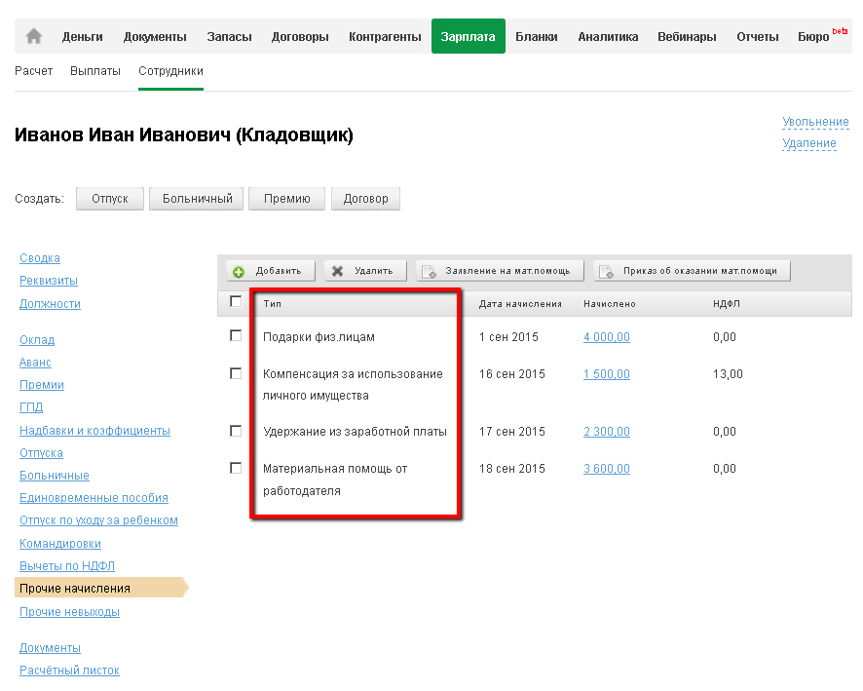The width and height of the screenshot is (863, 691).
Task: Check the Подарки физ.лицам row checkbox
Action: pyautogui.click(x=236, y=335)
